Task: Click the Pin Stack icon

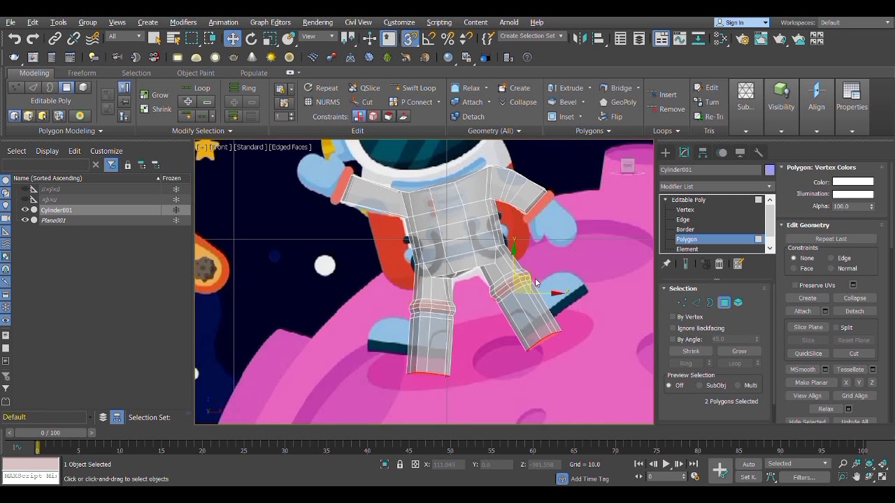Action: tap(666, 263)
